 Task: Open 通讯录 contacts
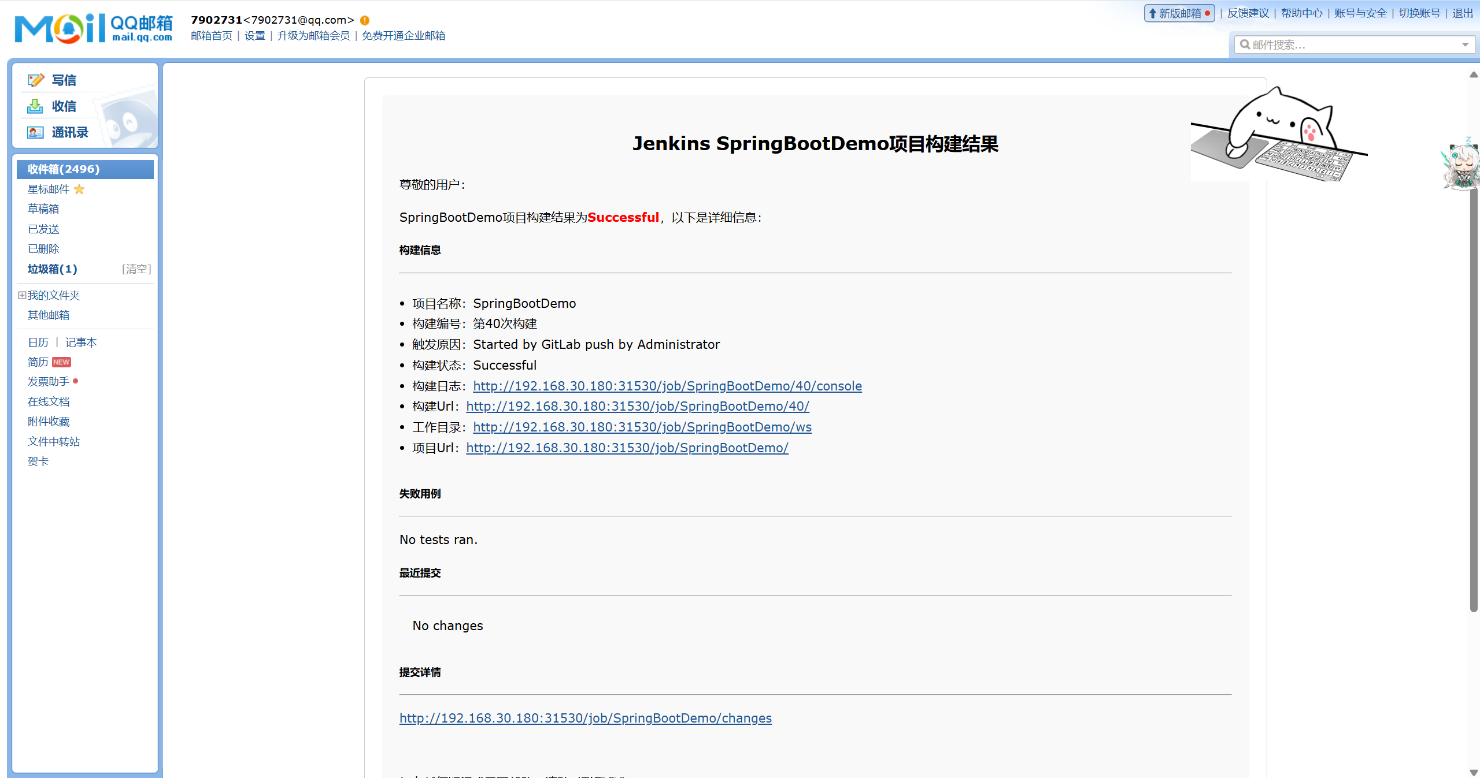click(x=70, y=133)
